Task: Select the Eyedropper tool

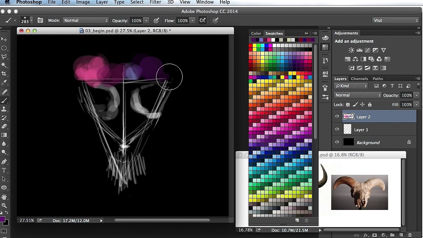Action: click(4, 82)
